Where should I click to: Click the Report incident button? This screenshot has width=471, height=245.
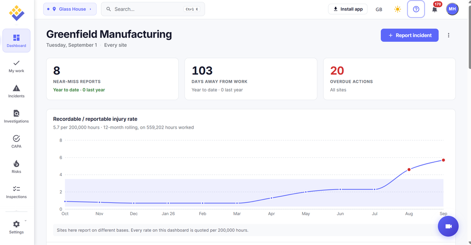pos(410,35)
